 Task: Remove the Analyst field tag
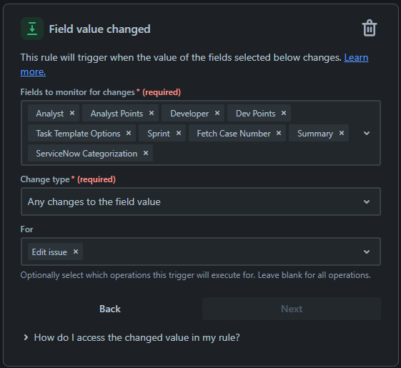click(72, 113)
